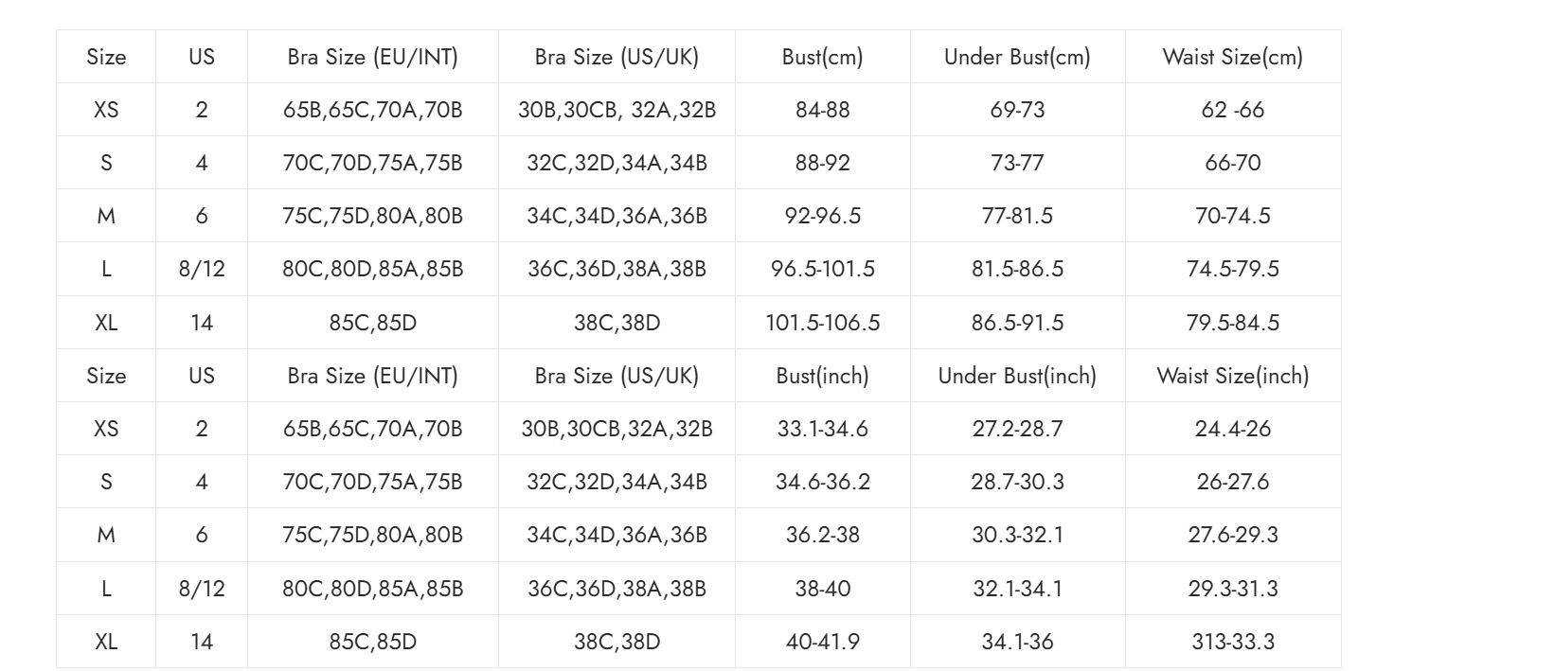Select the 33.1-34.6 bust inch cell
Image resolution: width=1555 pixels, height=671 pixels.
[822, 429]
